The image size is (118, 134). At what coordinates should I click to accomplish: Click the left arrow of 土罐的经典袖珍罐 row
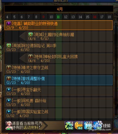point(23,36)
